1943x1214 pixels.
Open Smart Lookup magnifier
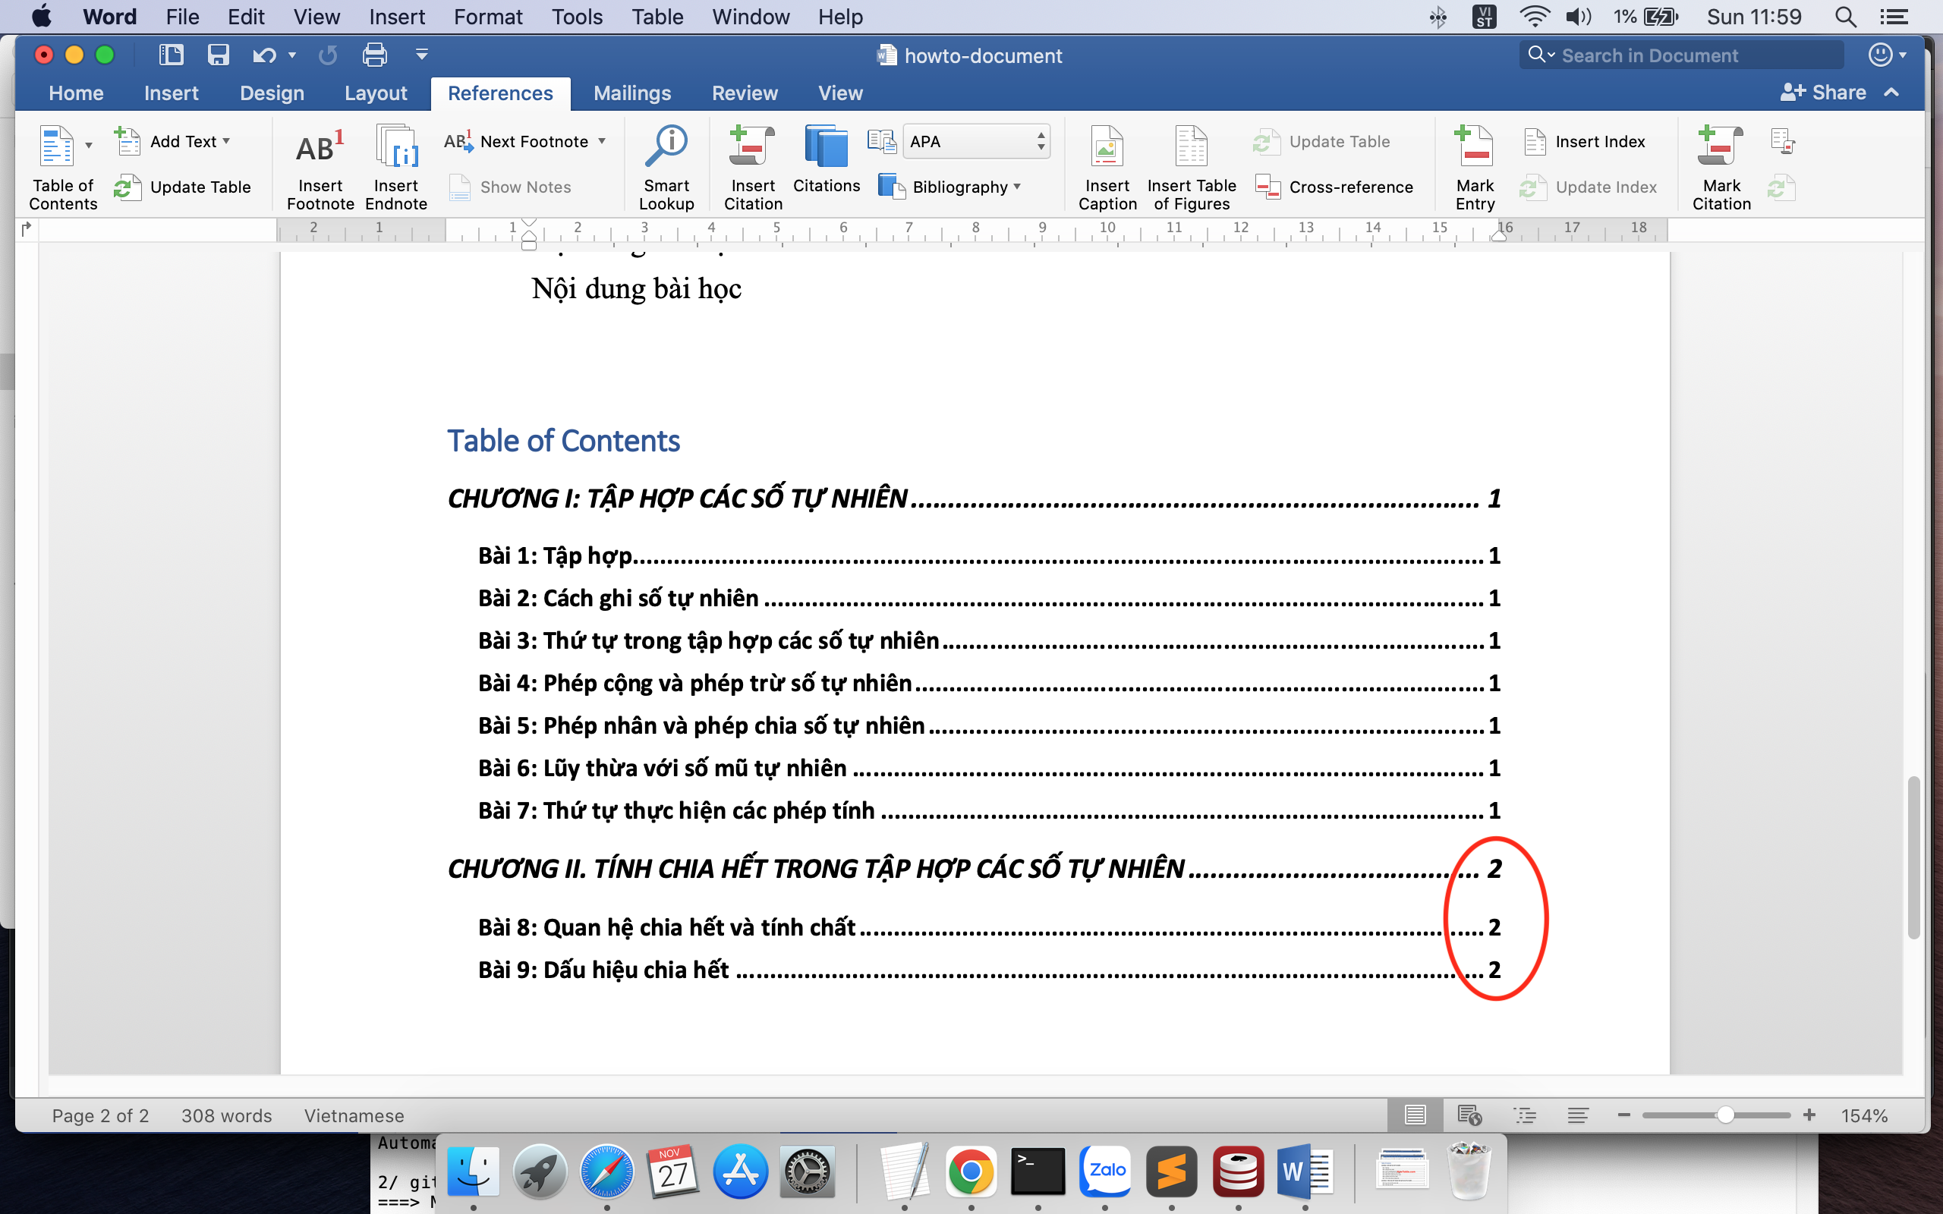point(666,147)
